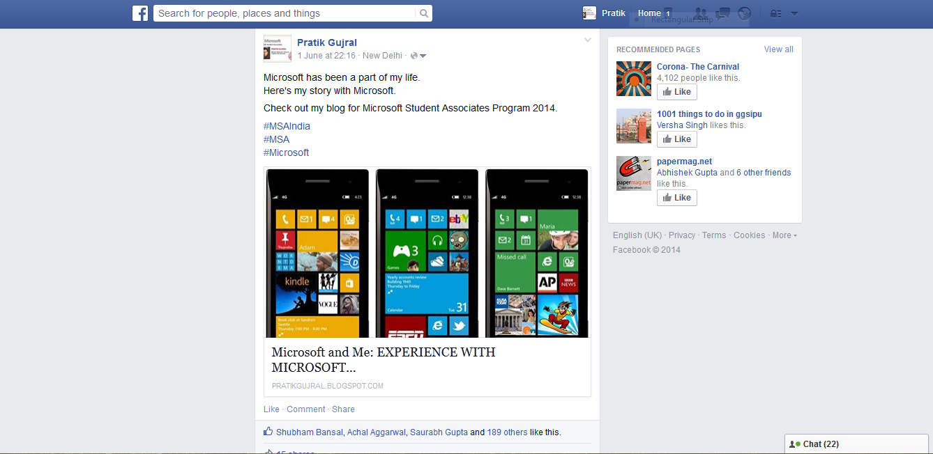Open Pratik profile link in top bar
The height and width of the screenshot is (454, 933).
point(614,13)
